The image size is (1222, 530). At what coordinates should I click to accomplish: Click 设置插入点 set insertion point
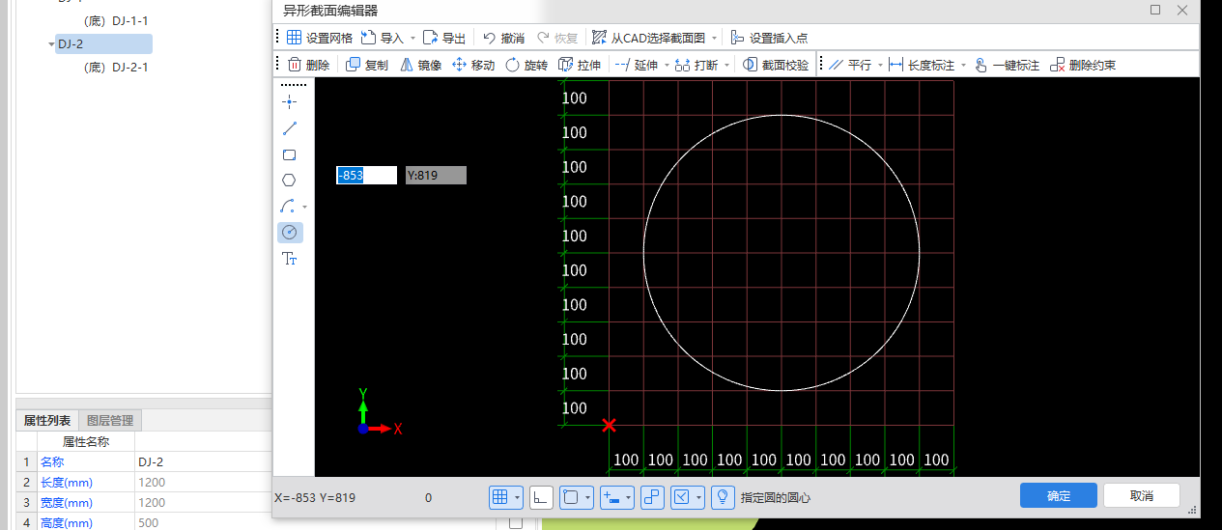tap(769, 38)
